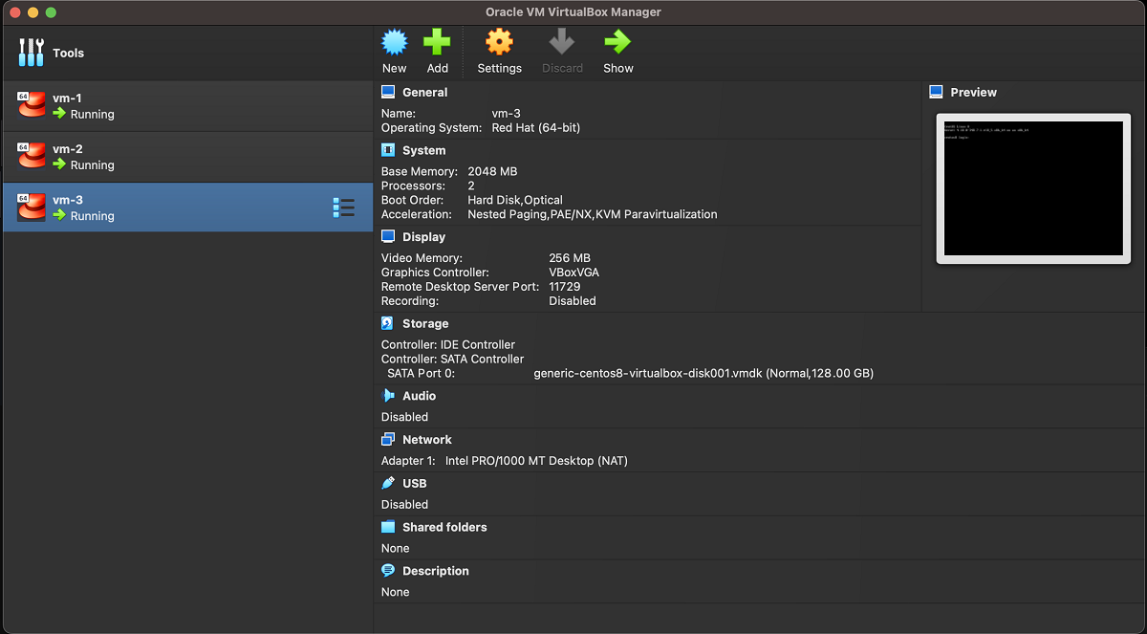Open the Audio section heading link
This screenshot has width=1147, height=634.
(x=419, y=396)
